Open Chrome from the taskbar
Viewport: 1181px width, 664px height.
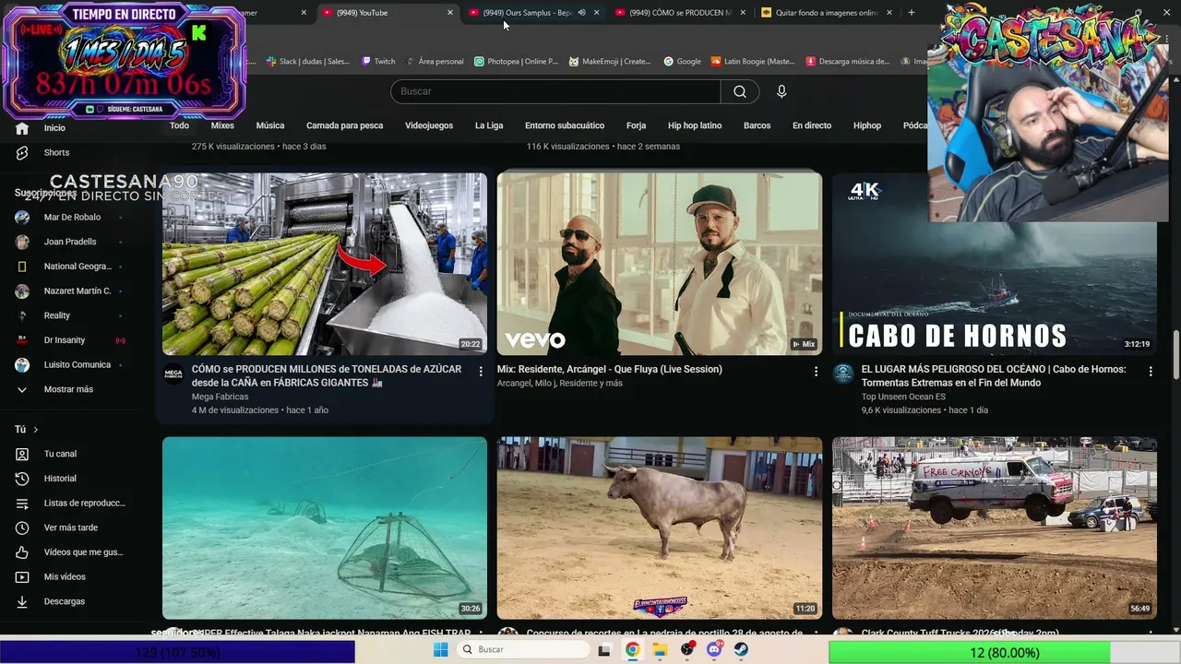[x=632, y=649]
